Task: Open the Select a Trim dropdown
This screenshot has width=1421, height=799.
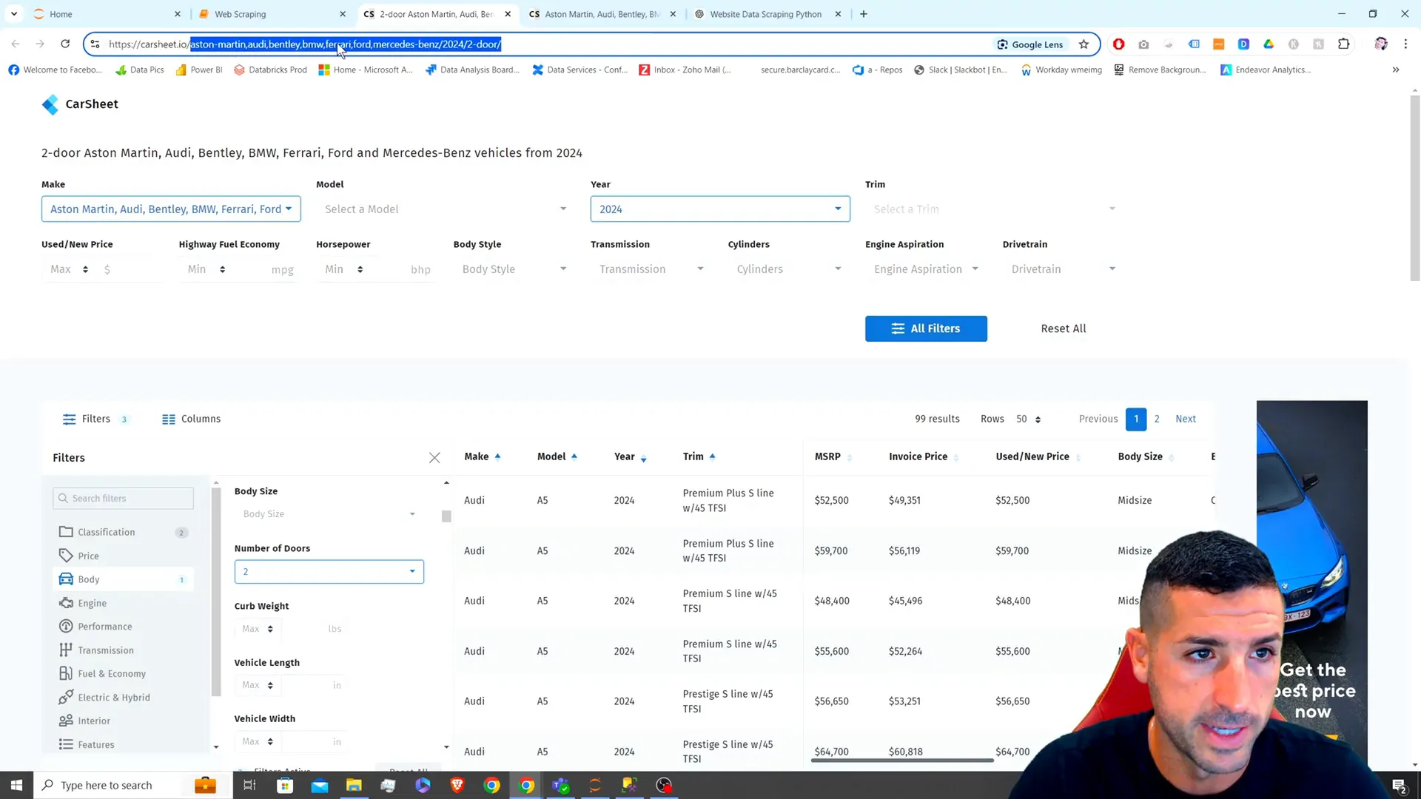Action: 995,209
